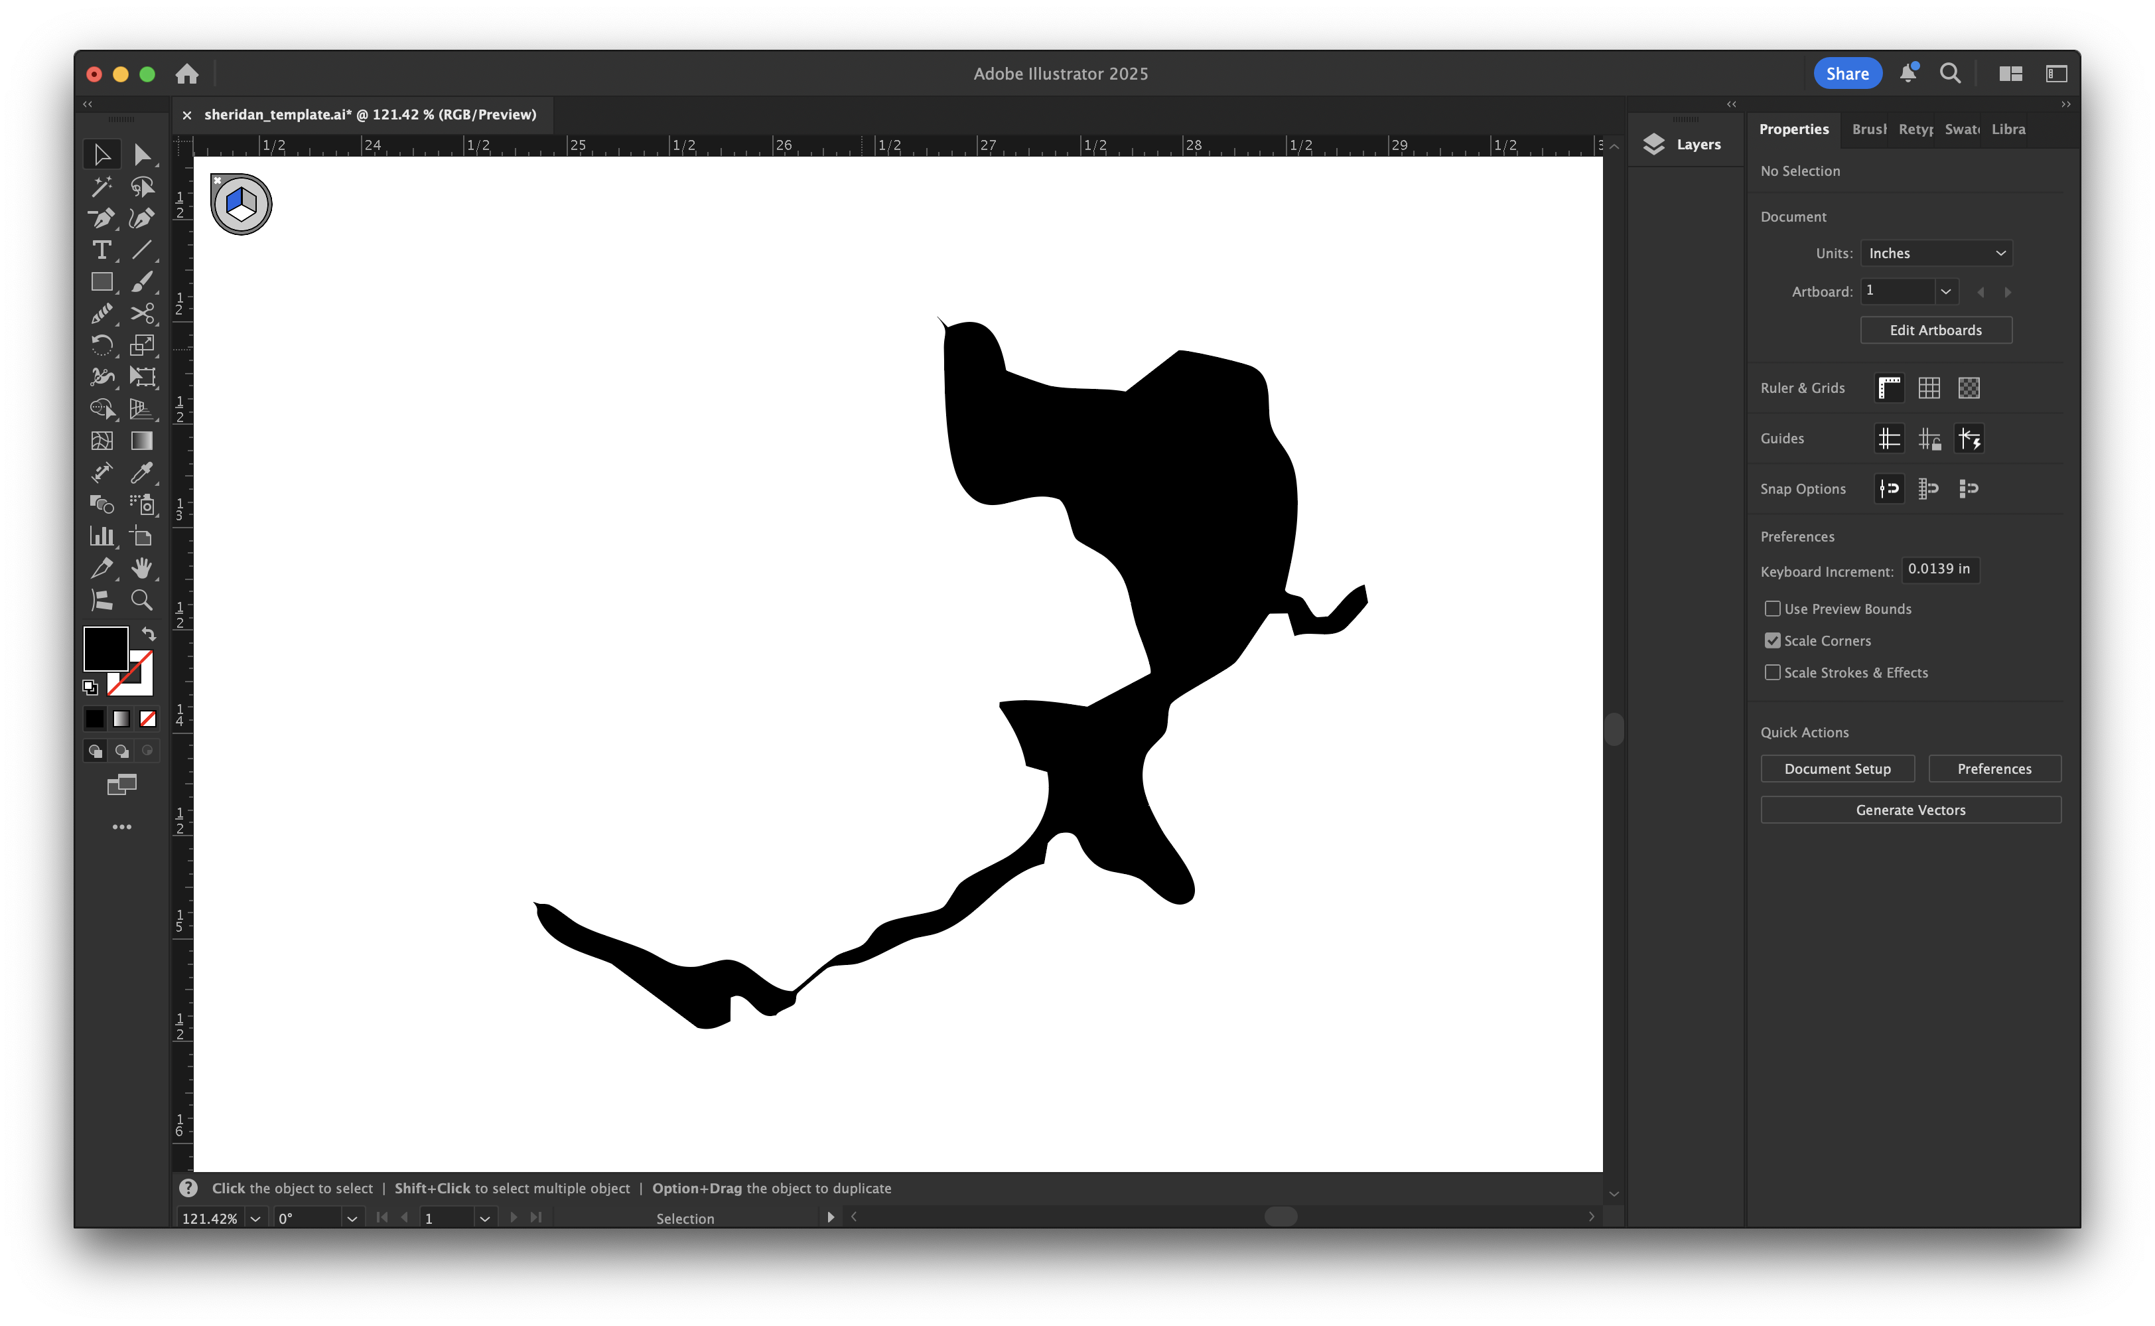Screen dimensions: 2155x1326
Task: Open the zoom percentage dropdown
Action: 255,1218
